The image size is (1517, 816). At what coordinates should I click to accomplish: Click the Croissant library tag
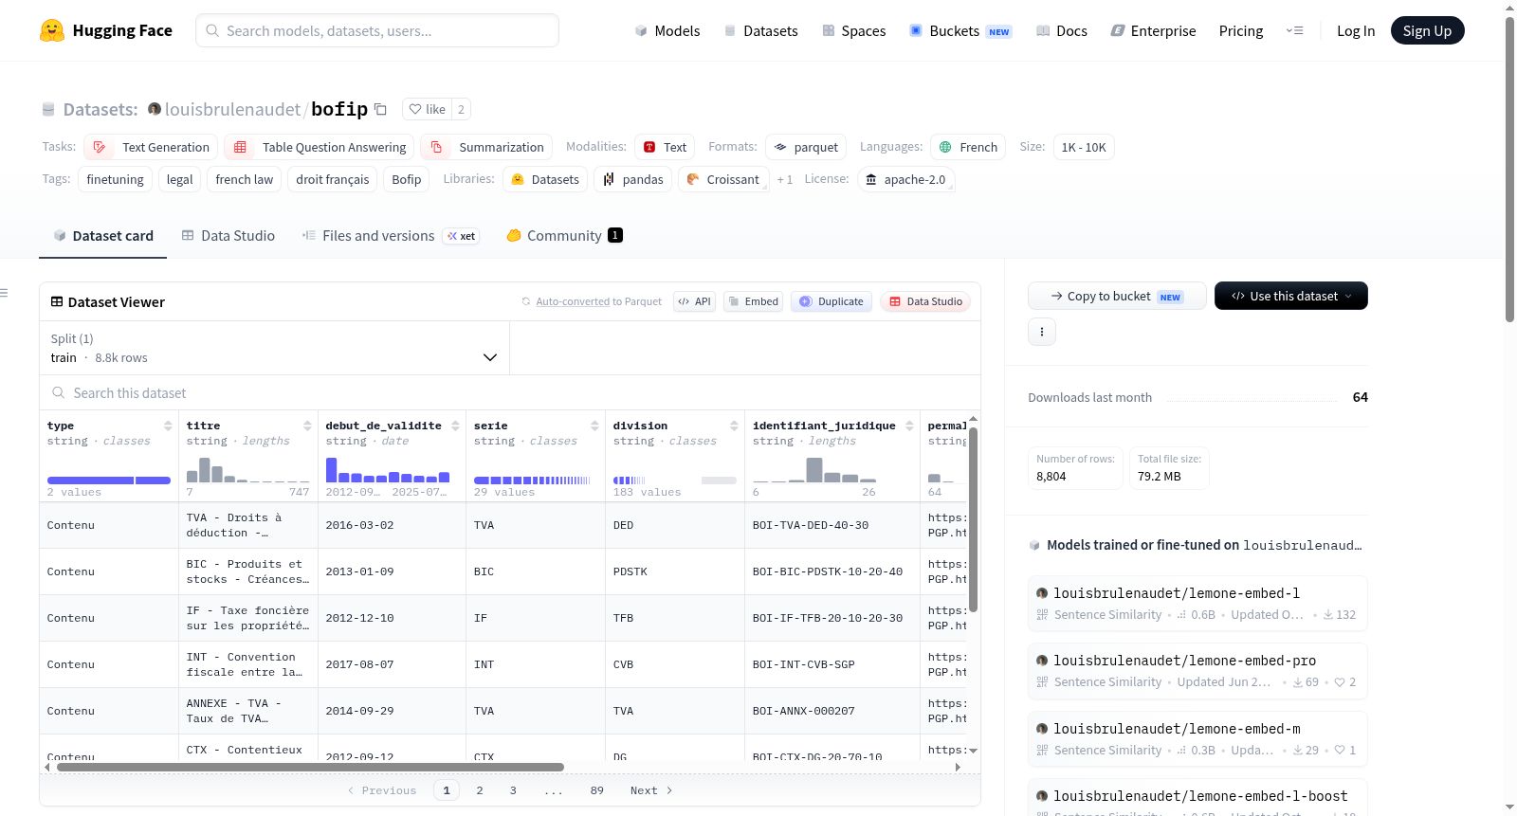point(723,179)
